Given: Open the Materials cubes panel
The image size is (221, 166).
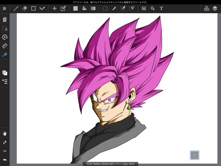Looking at the screenshot, I should point(206,8).
